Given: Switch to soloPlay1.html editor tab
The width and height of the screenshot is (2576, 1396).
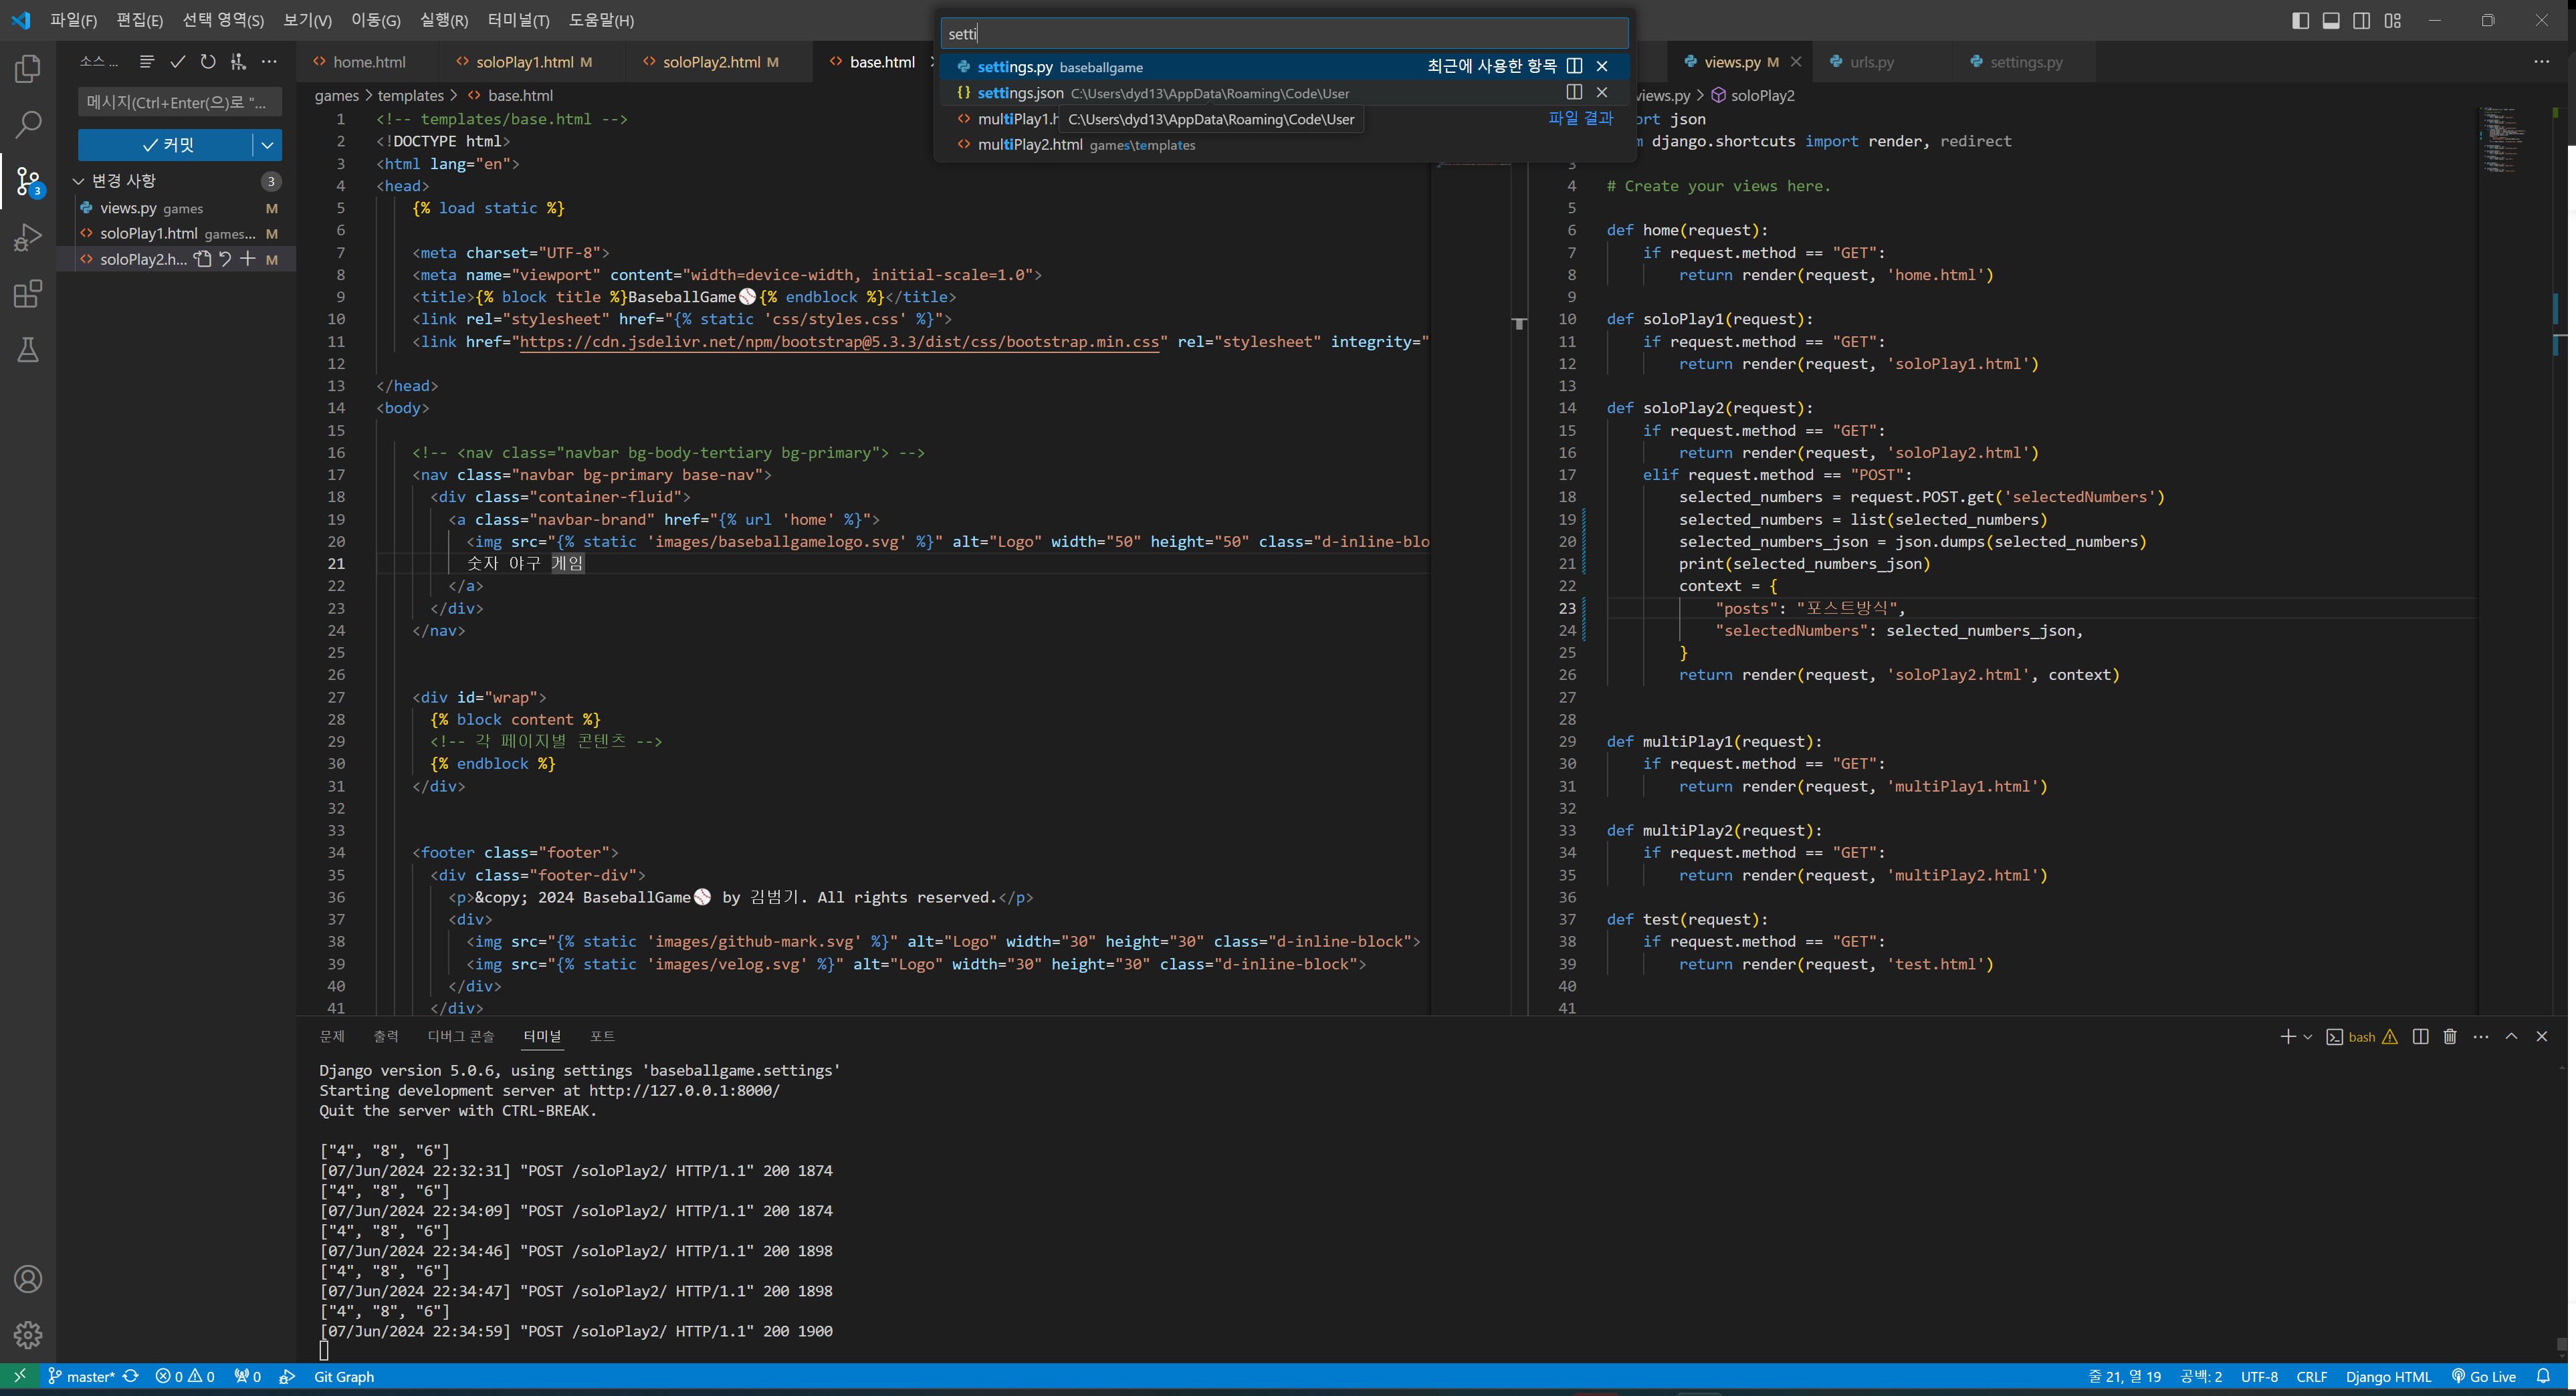Looking at the screenshot, I should click(x=524, y=62).
